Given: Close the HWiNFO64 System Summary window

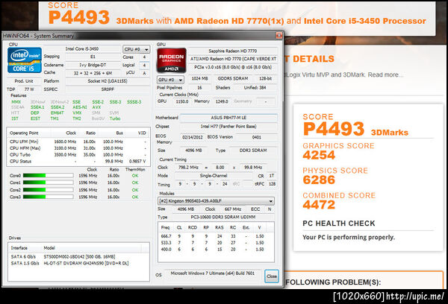Looking at the screenshot, I should coord(279,35).
